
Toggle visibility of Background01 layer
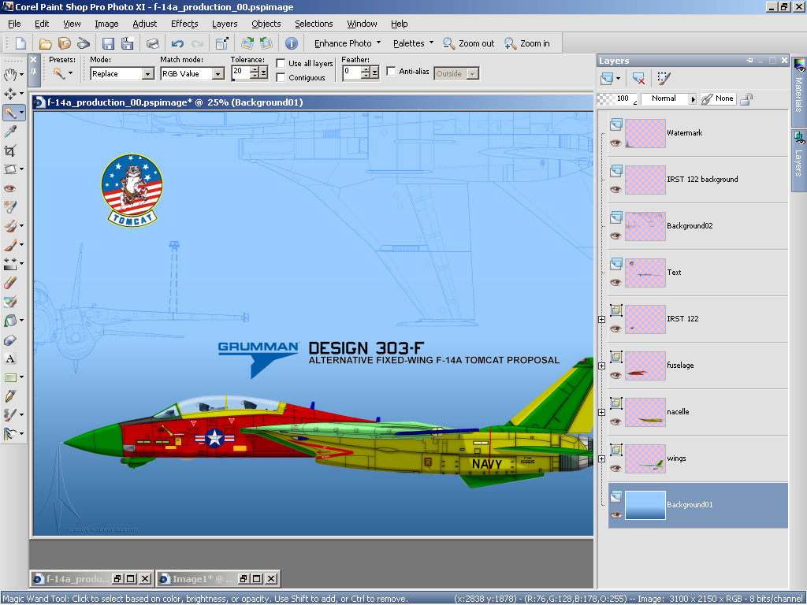coord(615,514)
